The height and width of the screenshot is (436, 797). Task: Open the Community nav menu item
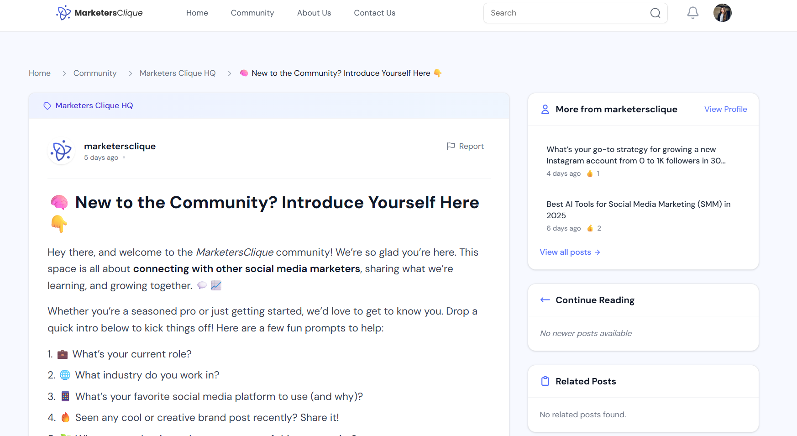pyautogui.click(x=252, y=13)
